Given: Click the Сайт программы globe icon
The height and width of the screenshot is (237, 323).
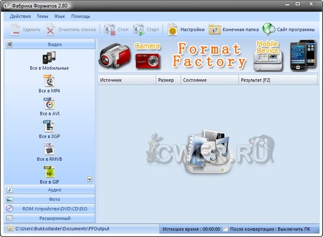Looking at the screenshot, I should coord(268,29).
